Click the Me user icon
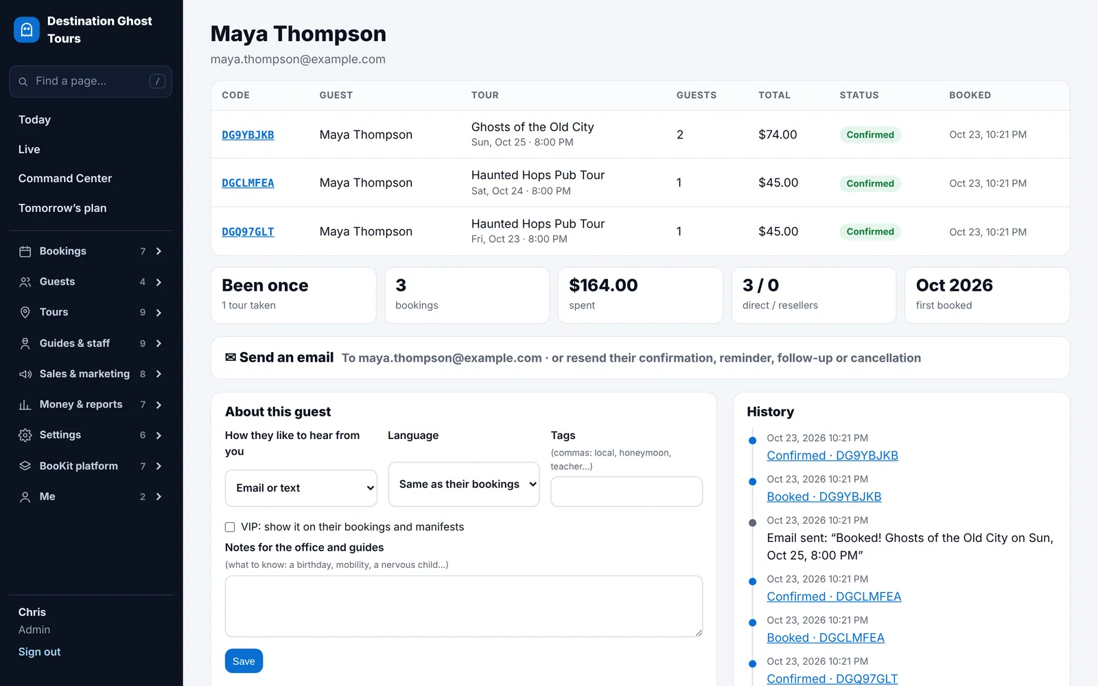 pyautogui.click(x=25, y=497)
